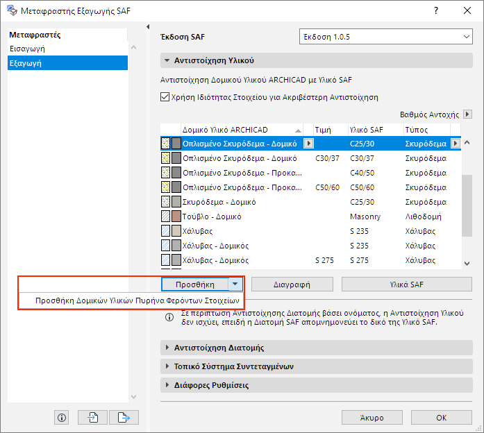Select the Τούβλο - Δομικό row

click(x=310, y=216)
